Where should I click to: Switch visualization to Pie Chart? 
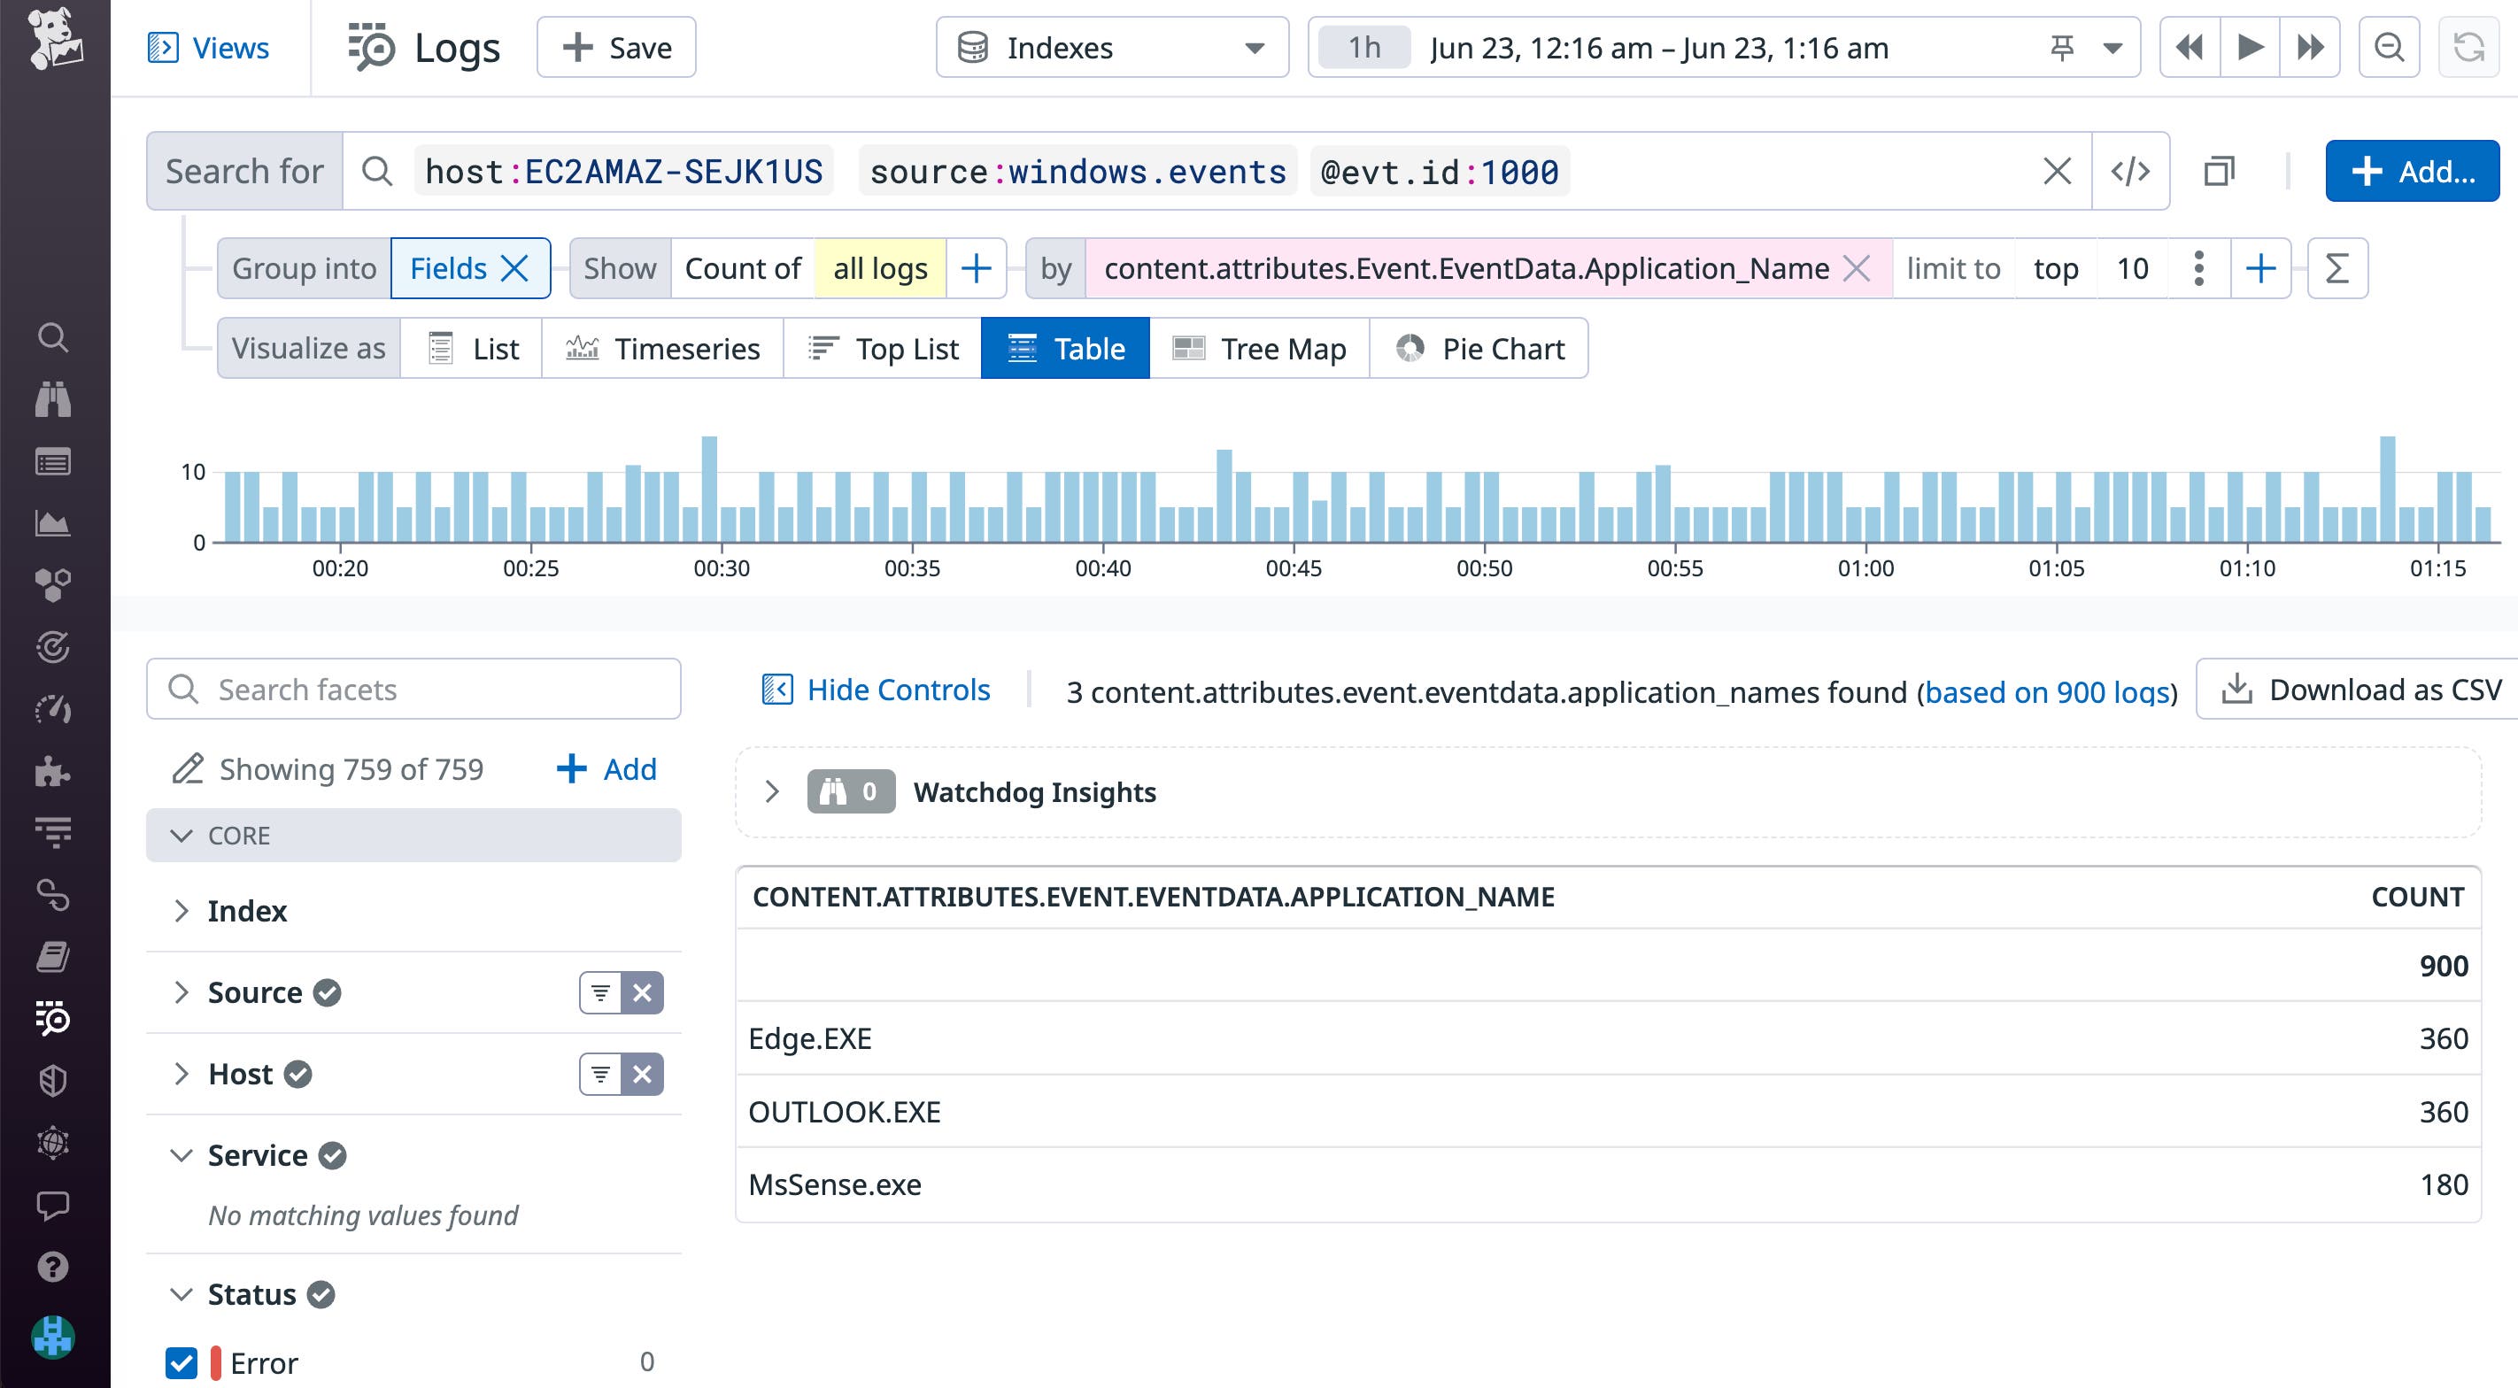point(1478,348)
